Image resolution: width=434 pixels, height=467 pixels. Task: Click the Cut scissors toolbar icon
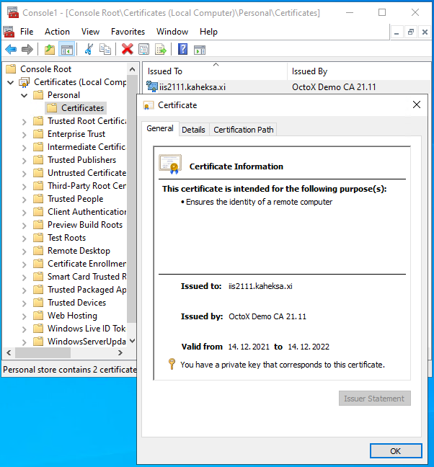(89, 50)
